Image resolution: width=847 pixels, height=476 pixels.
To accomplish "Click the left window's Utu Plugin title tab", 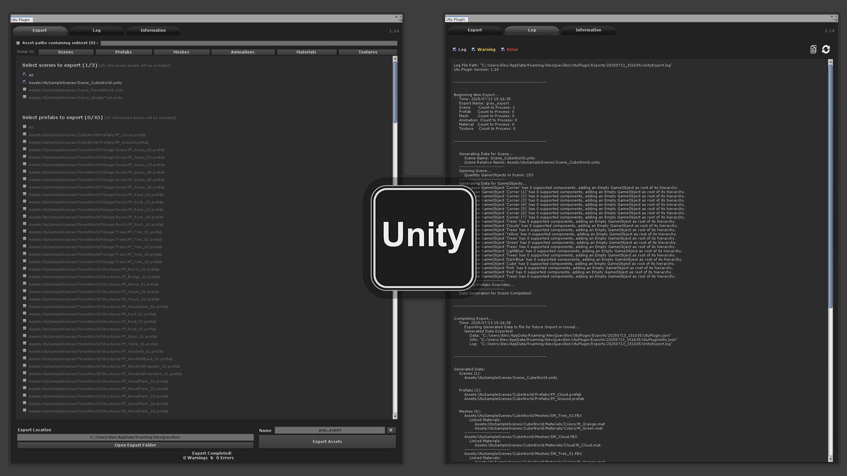I will (x=21, y=19).
